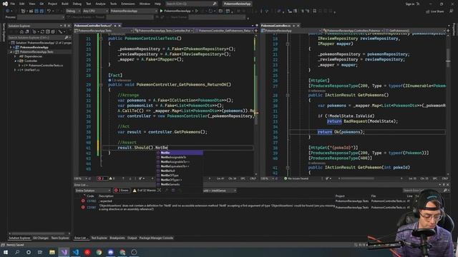Image resolution: width=458 pixels, height=257 pixels.
Task: Open the Git menu
Action: click(x=42, y=4)
